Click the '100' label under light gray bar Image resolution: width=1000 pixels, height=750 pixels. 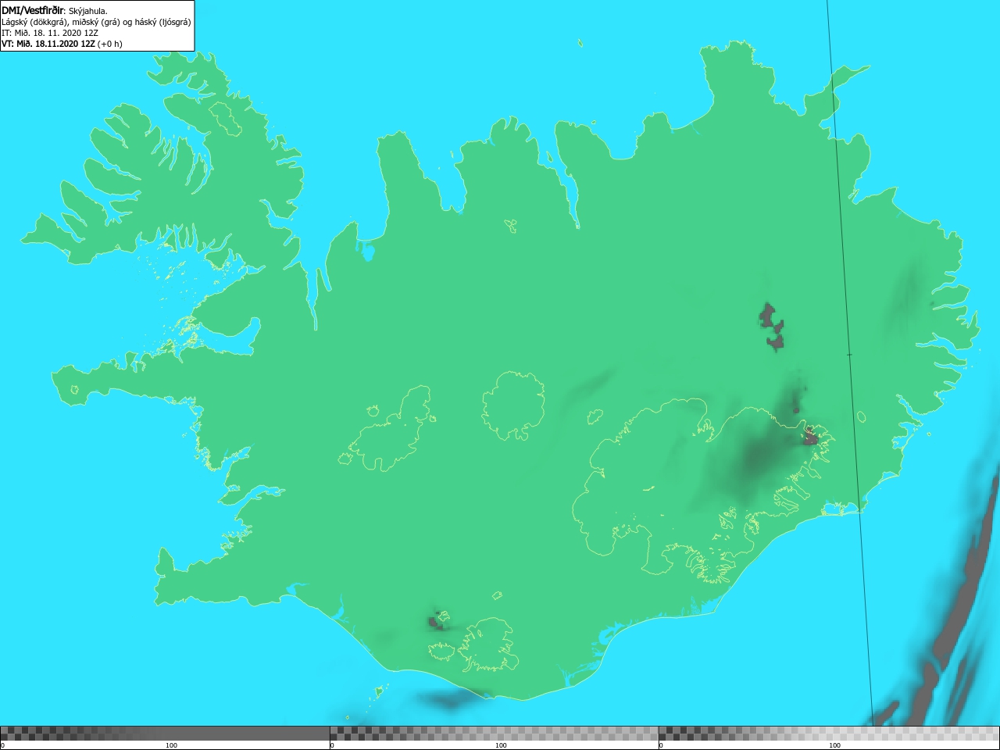834,745
